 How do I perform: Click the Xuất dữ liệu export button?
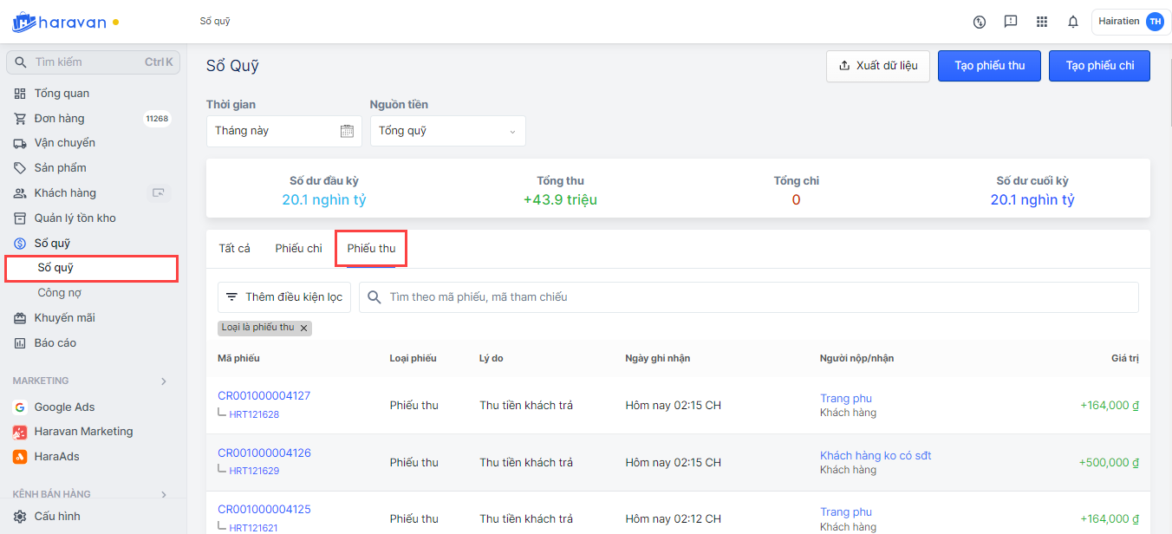coord(877,66)
